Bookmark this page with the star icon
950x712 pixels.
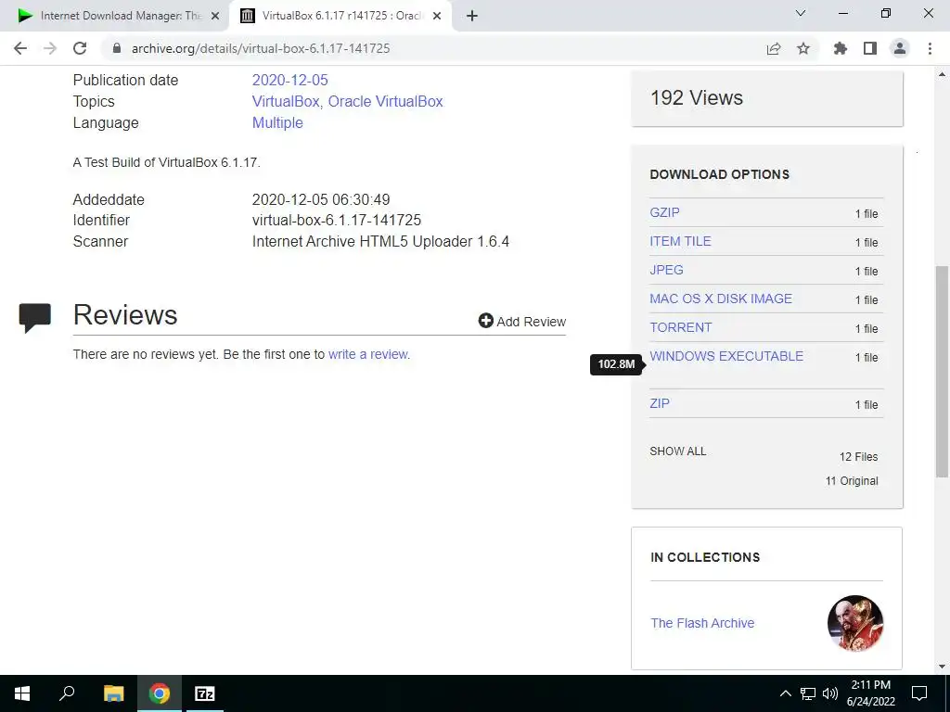click(x=803, y=48)
